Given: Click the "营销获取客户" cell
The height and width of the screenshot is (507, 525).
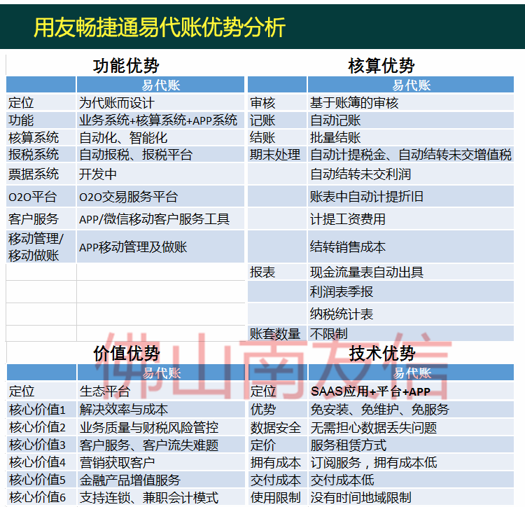Looking at the screenshot, I should [x=161, y=462].
